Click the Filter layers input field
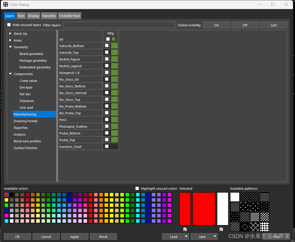 [119, 25]
